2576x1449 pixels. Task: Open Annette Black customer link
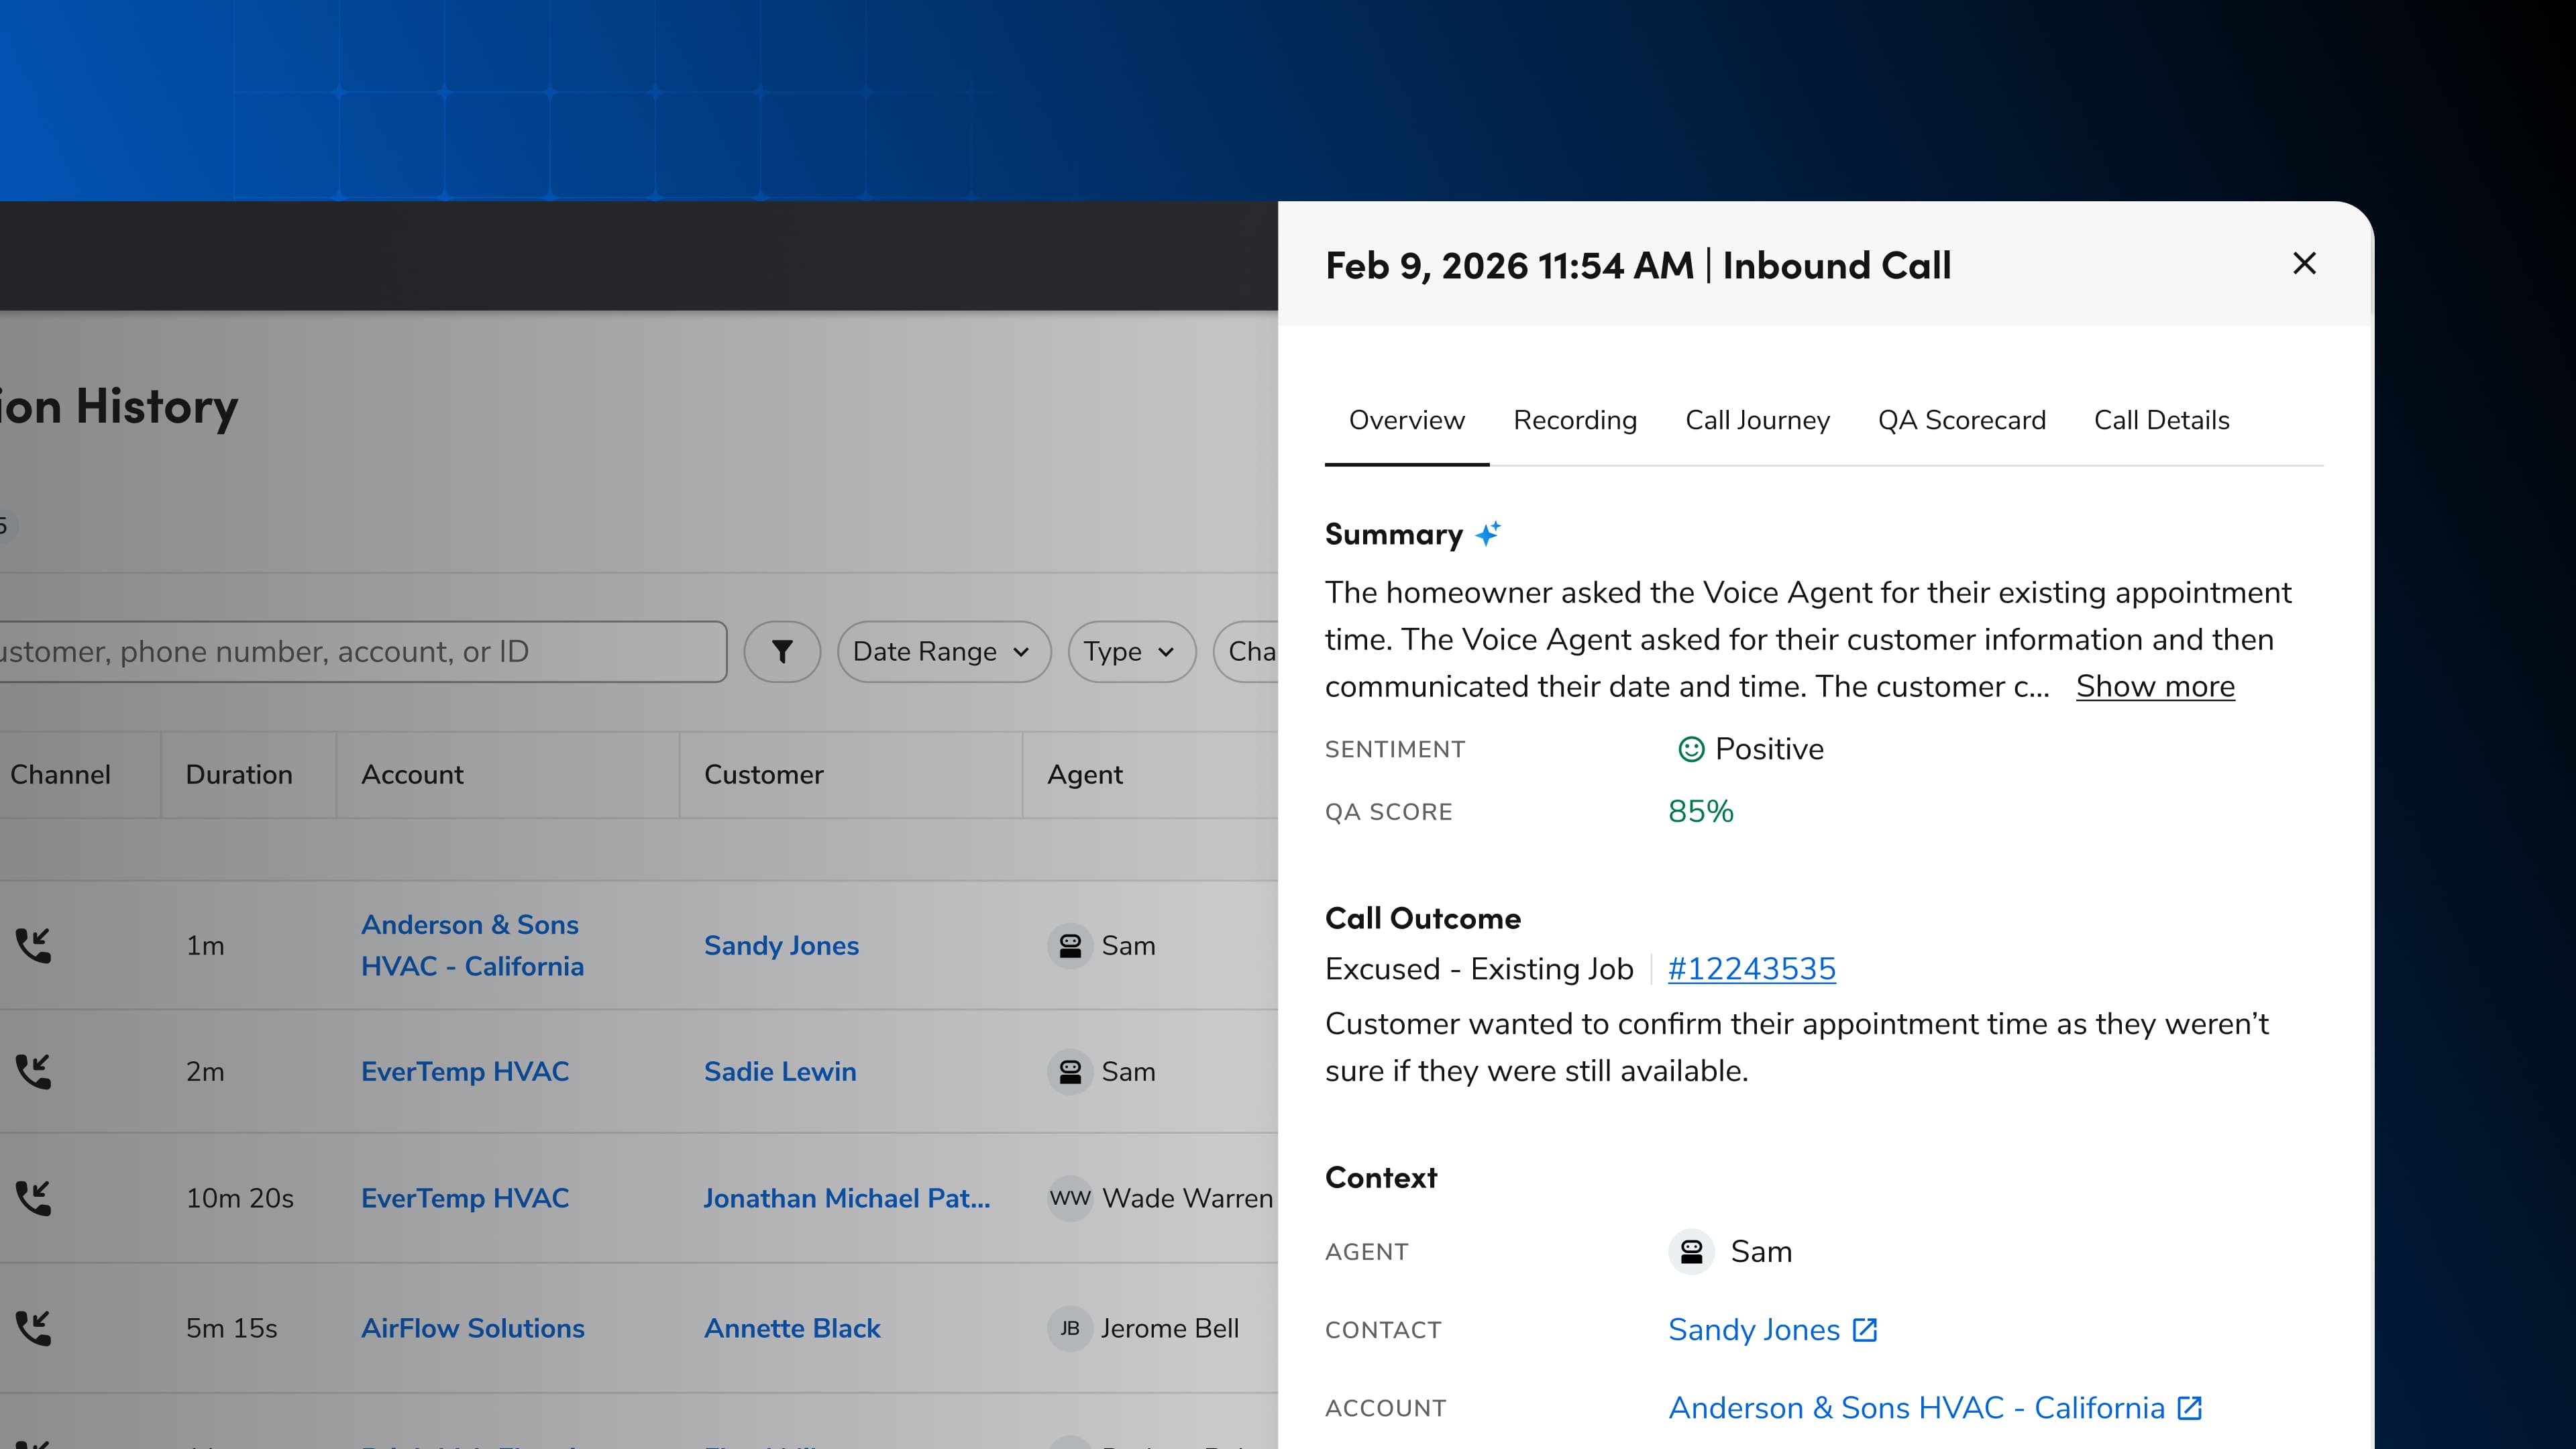pyautogui.click(x=792, y=1328)
